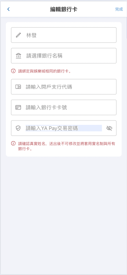Tap 完成 to finish editing

(x=119, y=9)
